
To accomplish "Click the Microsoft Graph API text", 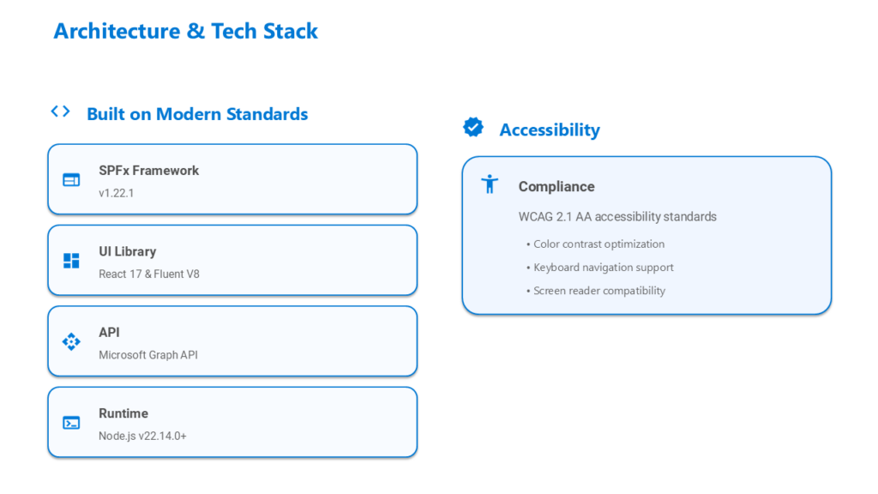I will tap(148, 355).
